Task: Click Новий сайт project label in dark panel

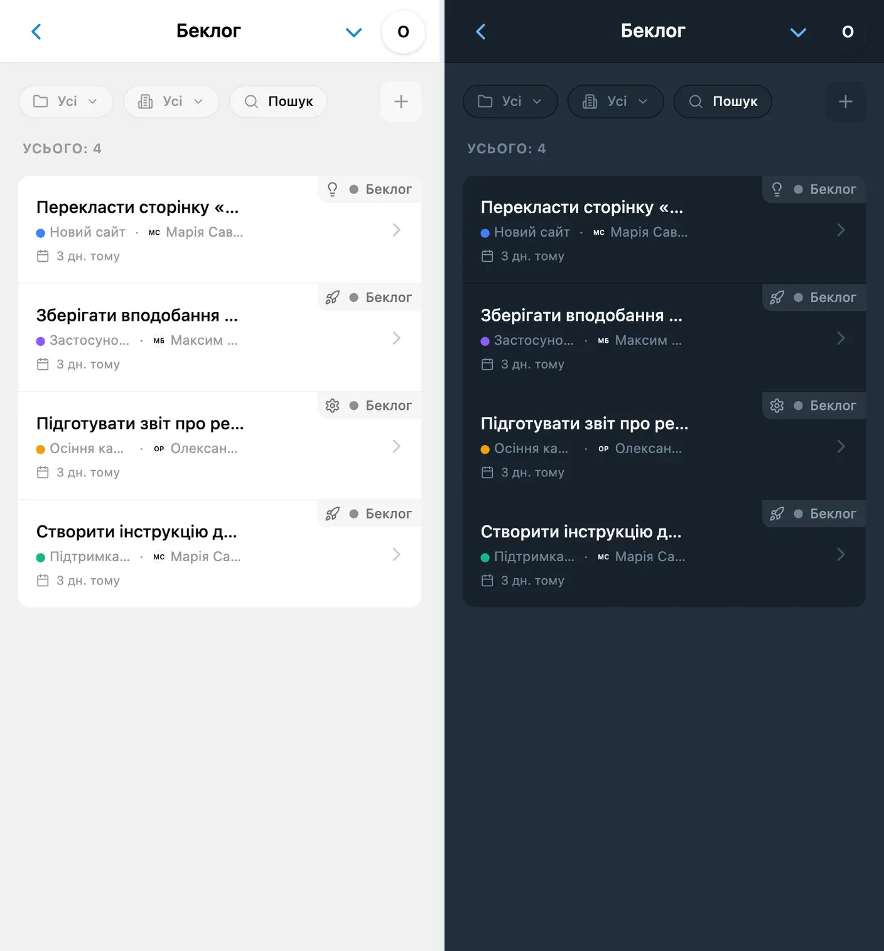Action: 532,232
